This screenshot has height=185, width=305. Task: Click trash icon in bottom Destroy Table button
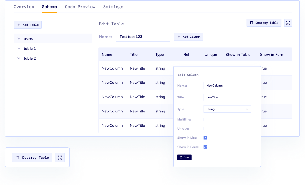pyautogui.click(x=18, y=158)
